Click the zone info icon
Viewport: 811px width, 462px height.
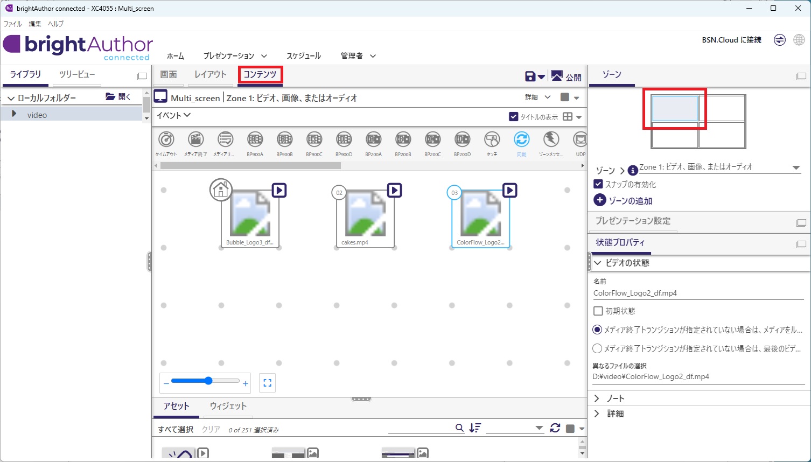point(633,170)
